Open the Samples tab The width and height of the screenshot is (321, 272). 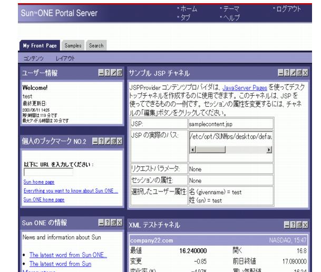pyautogui.click(x=73, y=46)
